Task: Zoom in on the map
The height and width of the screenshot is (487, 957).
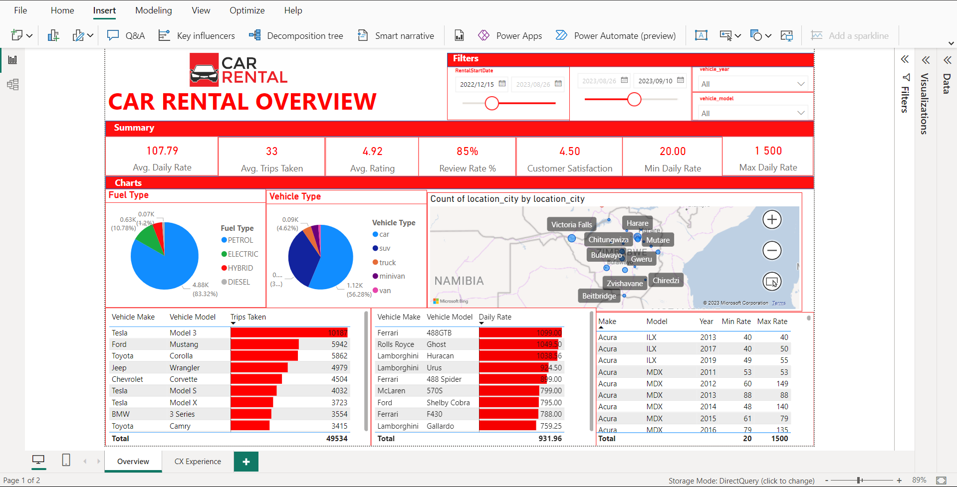Action: point(772,219)
